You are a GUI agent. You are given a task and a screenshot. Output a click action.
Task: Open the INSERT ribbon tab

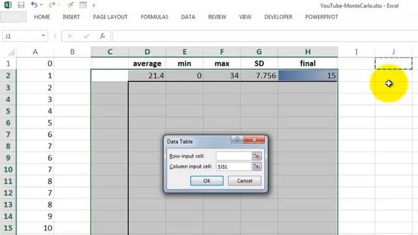[71, 17]
